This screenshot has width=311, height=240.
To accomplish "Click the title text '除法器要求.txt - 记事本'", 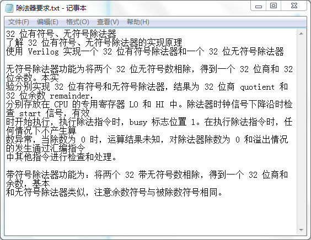I will click(x=51, y=8).
